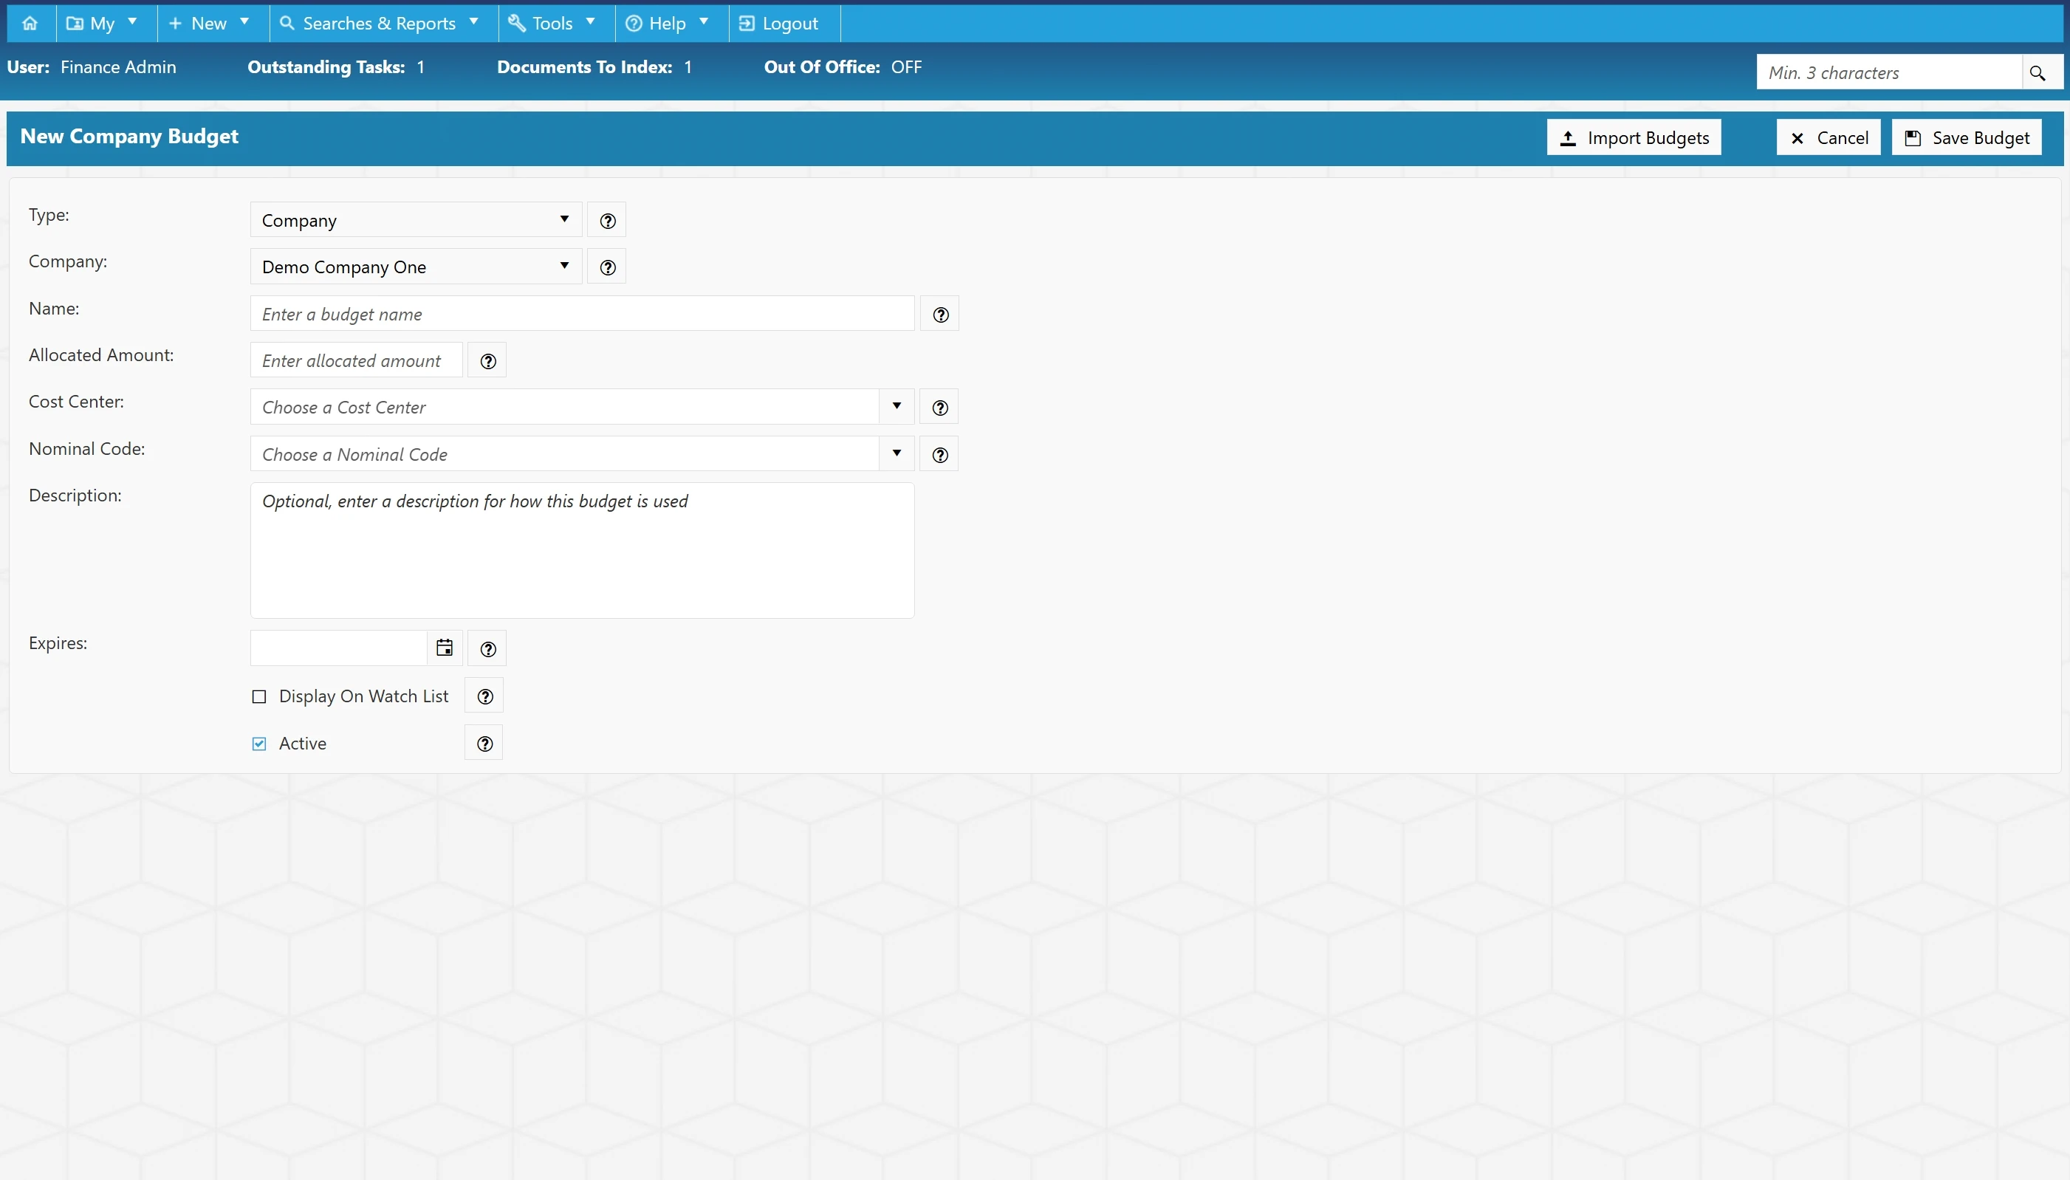
Task: Open the Type dropdown showing Company
Action: (x=416, y=219)
